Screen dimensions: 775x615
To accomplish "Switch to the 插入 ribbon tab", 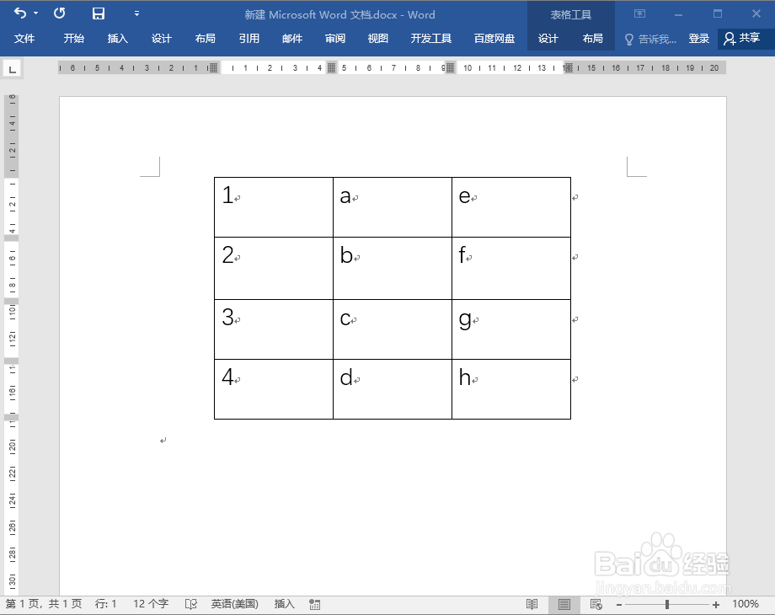I will (x=117, y=38).
